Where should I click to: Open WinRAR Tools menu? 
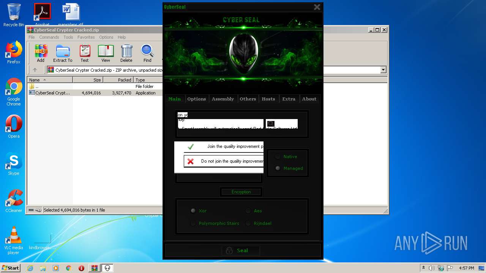coord(68,37)
